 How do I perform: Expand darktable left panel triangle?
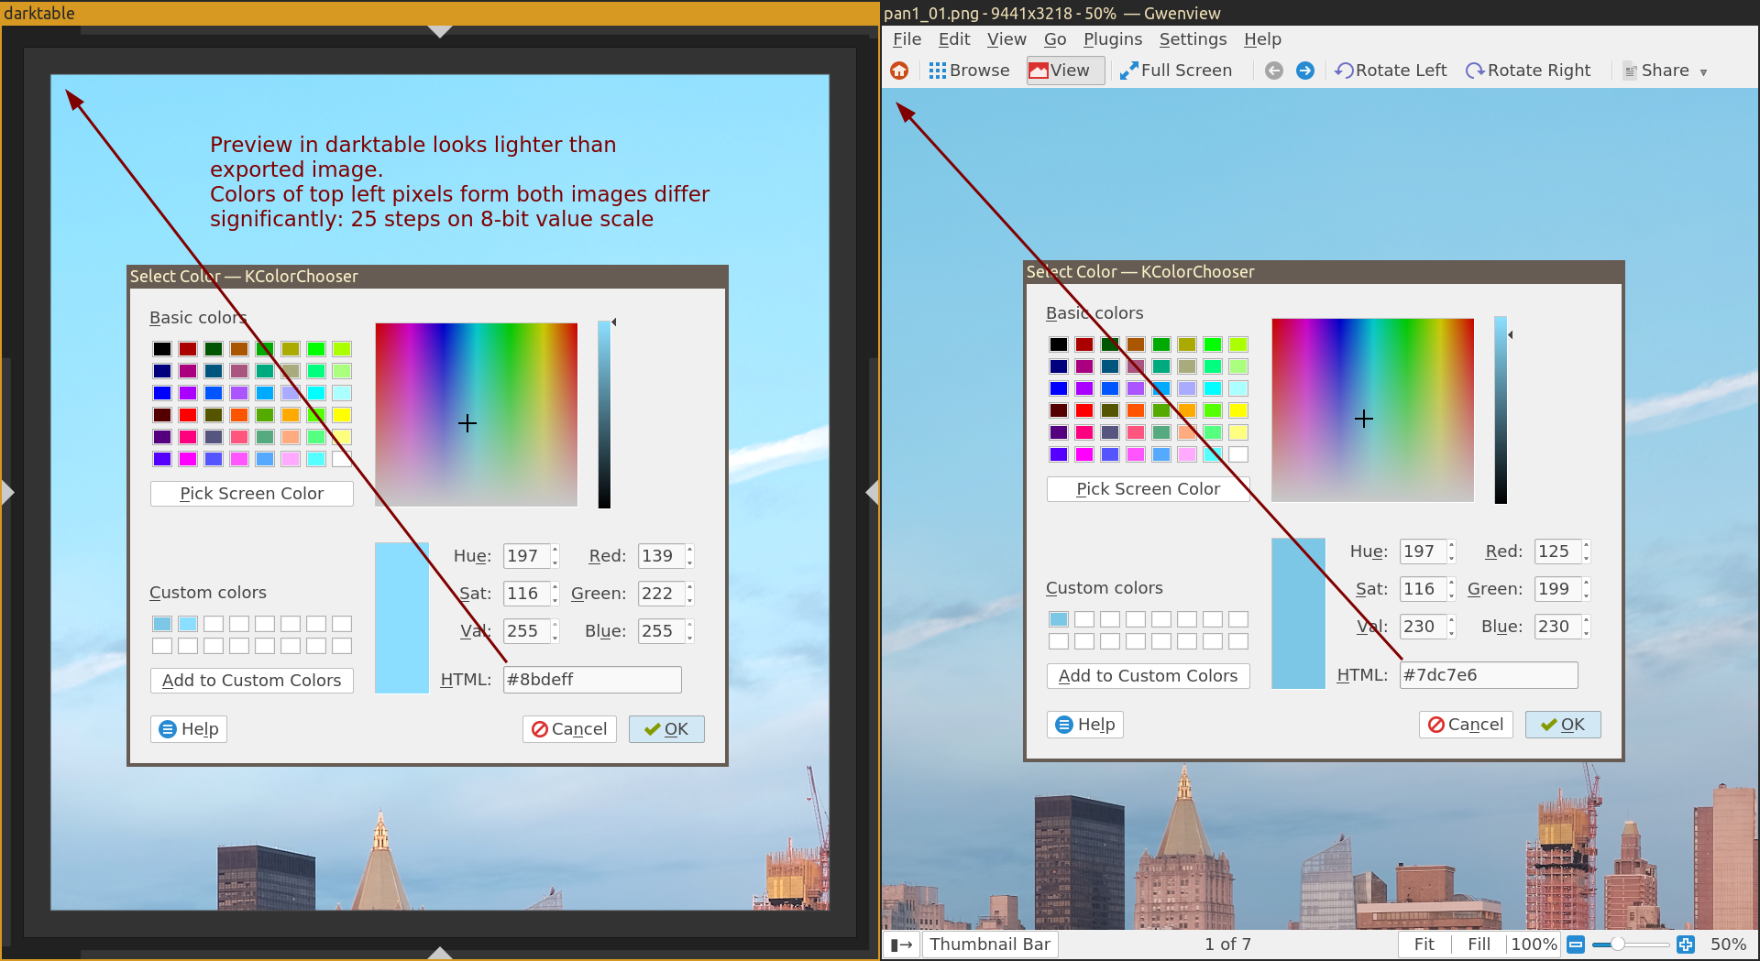pos(8,493)
